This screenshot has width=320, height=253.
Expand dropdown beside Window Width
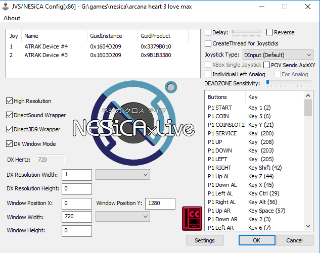pyautogui.click(x=123, y=216)
